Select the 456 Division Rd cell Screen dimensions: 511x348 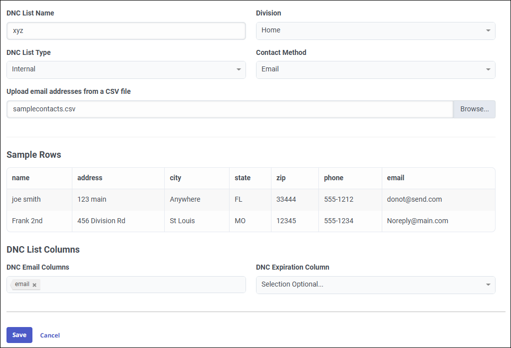(x=118, y=221)
